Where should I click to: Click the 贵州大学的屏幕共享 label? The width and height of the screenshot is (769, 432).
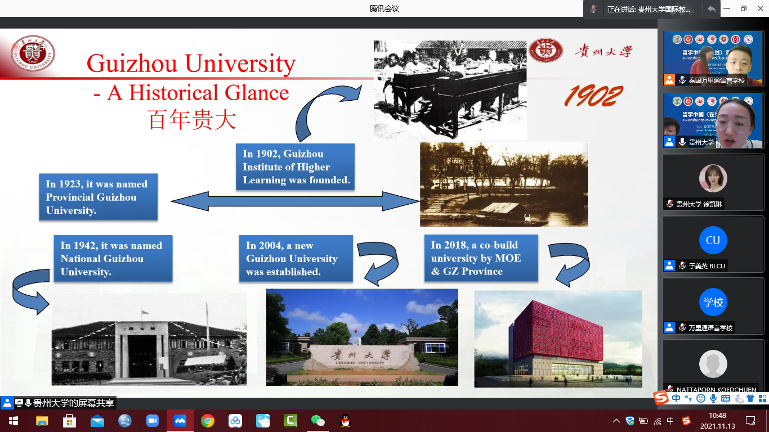coord(73,403)
